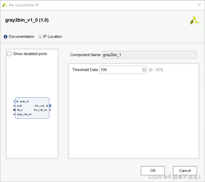The image size is (205, 182).
Task: Click the Vivado logo in the title bar
Action: pyautogui.click(x=5, y=5)
